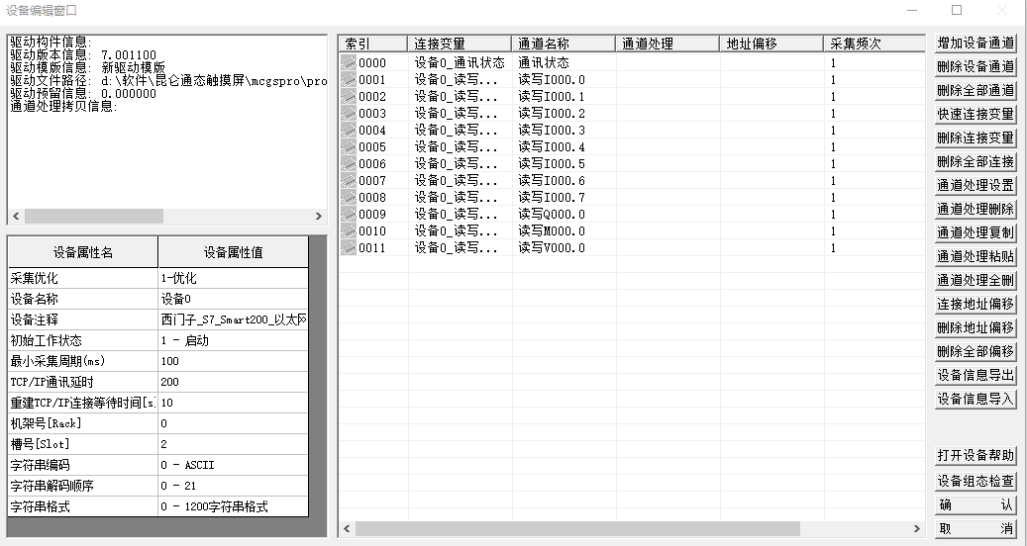
Task: Click the channel icon for row 0006
Action: click(350, 163)
